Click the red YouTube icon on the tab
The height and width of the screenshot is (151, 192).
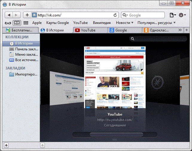[77, 30]
